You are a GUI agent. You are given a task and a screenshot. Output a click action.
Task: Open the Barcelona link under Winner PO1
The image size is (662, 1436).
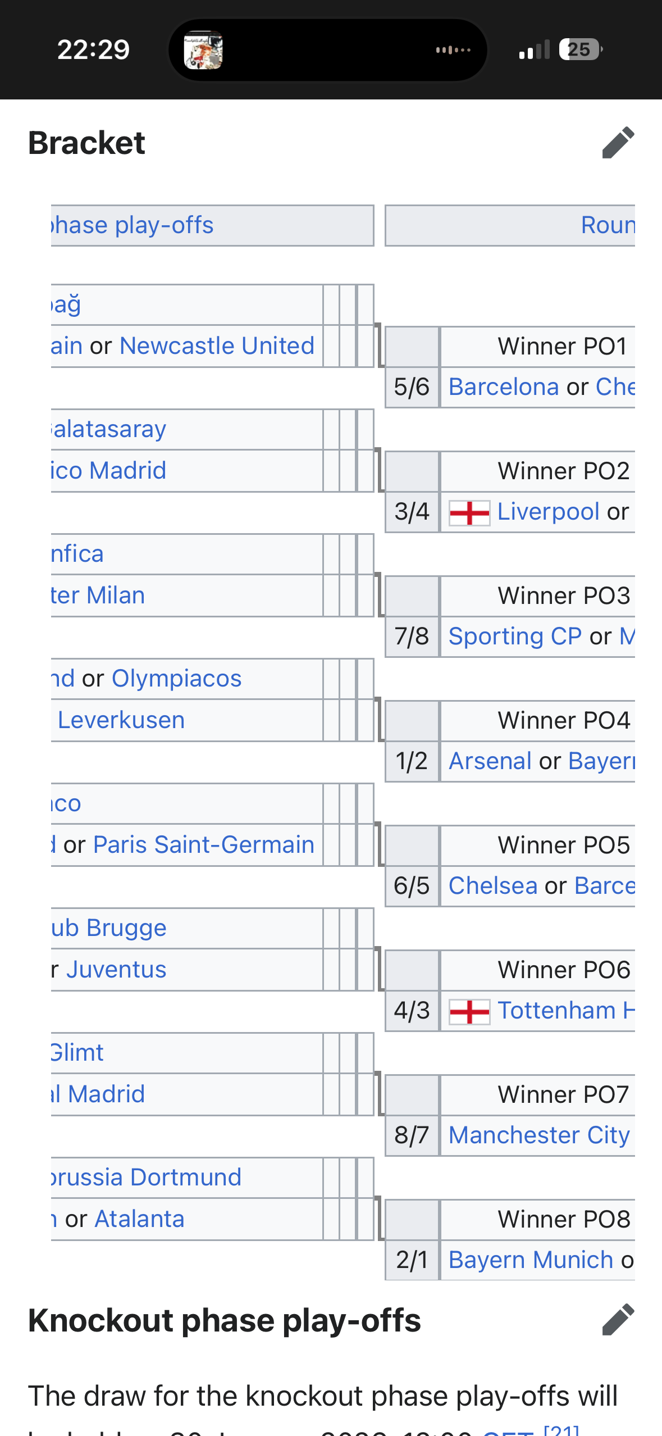point(504,387)
